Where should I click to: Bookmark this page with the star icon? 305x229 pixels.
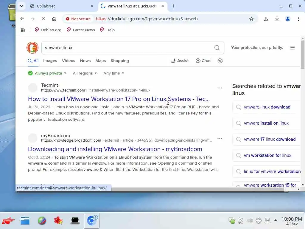251,19
